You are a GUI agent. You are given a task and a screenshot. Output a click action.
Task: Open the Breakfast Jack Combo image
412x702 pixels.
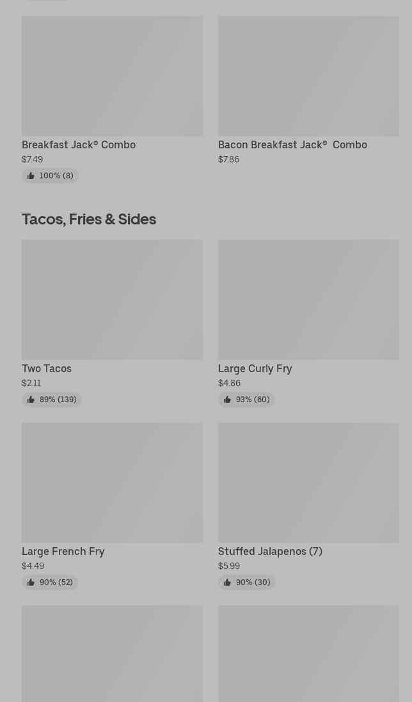pyautogui.click(x=112, y=75)
